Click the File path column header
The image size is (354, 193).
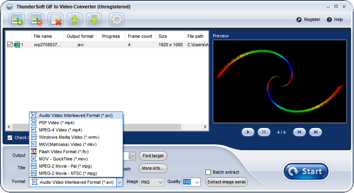click(x=197, y=36)
